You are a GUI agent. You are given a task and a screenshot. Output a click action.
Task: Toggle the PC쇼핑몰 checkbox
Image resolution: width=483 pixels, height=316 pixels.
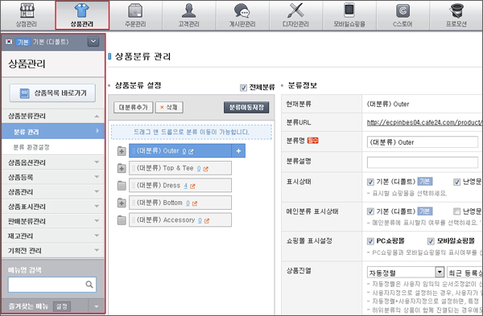[370, 241]
